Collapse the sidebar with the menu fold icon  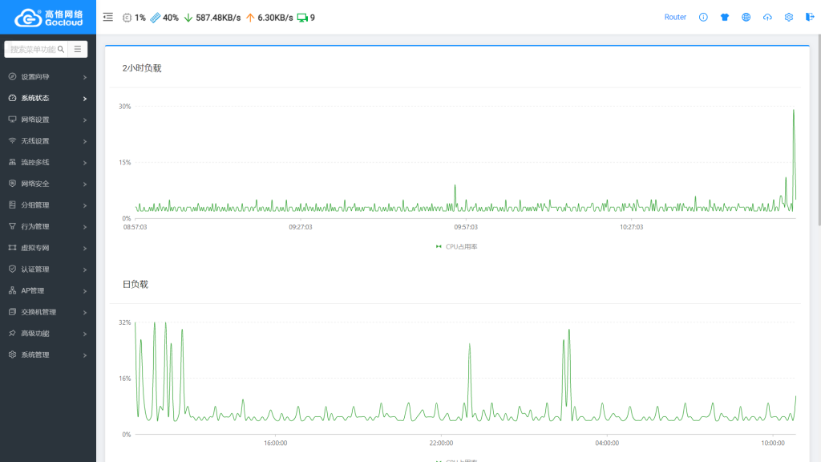108,18
